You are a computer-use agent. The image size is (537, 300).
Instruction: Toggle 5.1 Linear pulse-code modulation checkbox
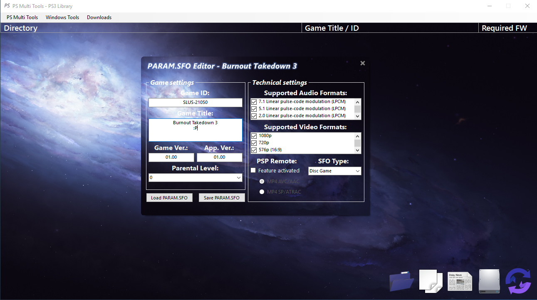click(x=254, y=108)
